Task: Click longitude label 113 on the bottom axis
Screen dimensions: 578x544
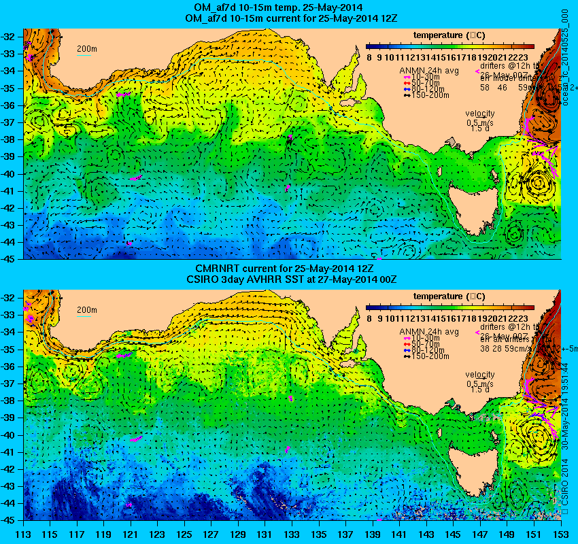Action: pyautogui.click(x=23, y=534)
